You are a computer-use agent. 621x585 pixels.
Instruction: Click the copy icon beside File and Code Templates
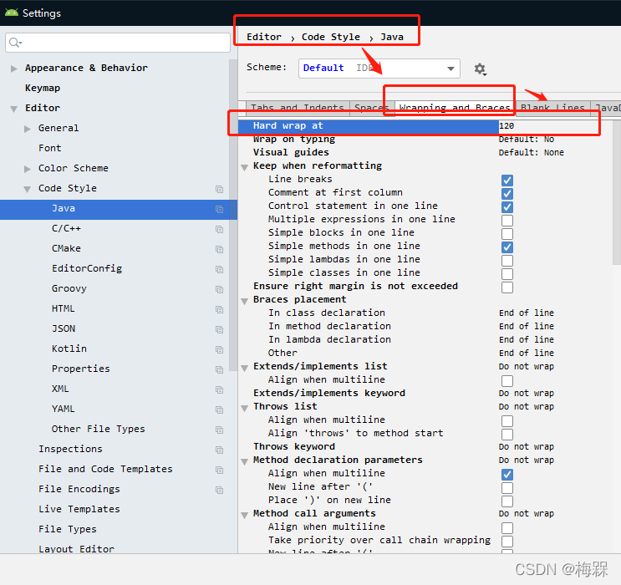coord(220,470)
